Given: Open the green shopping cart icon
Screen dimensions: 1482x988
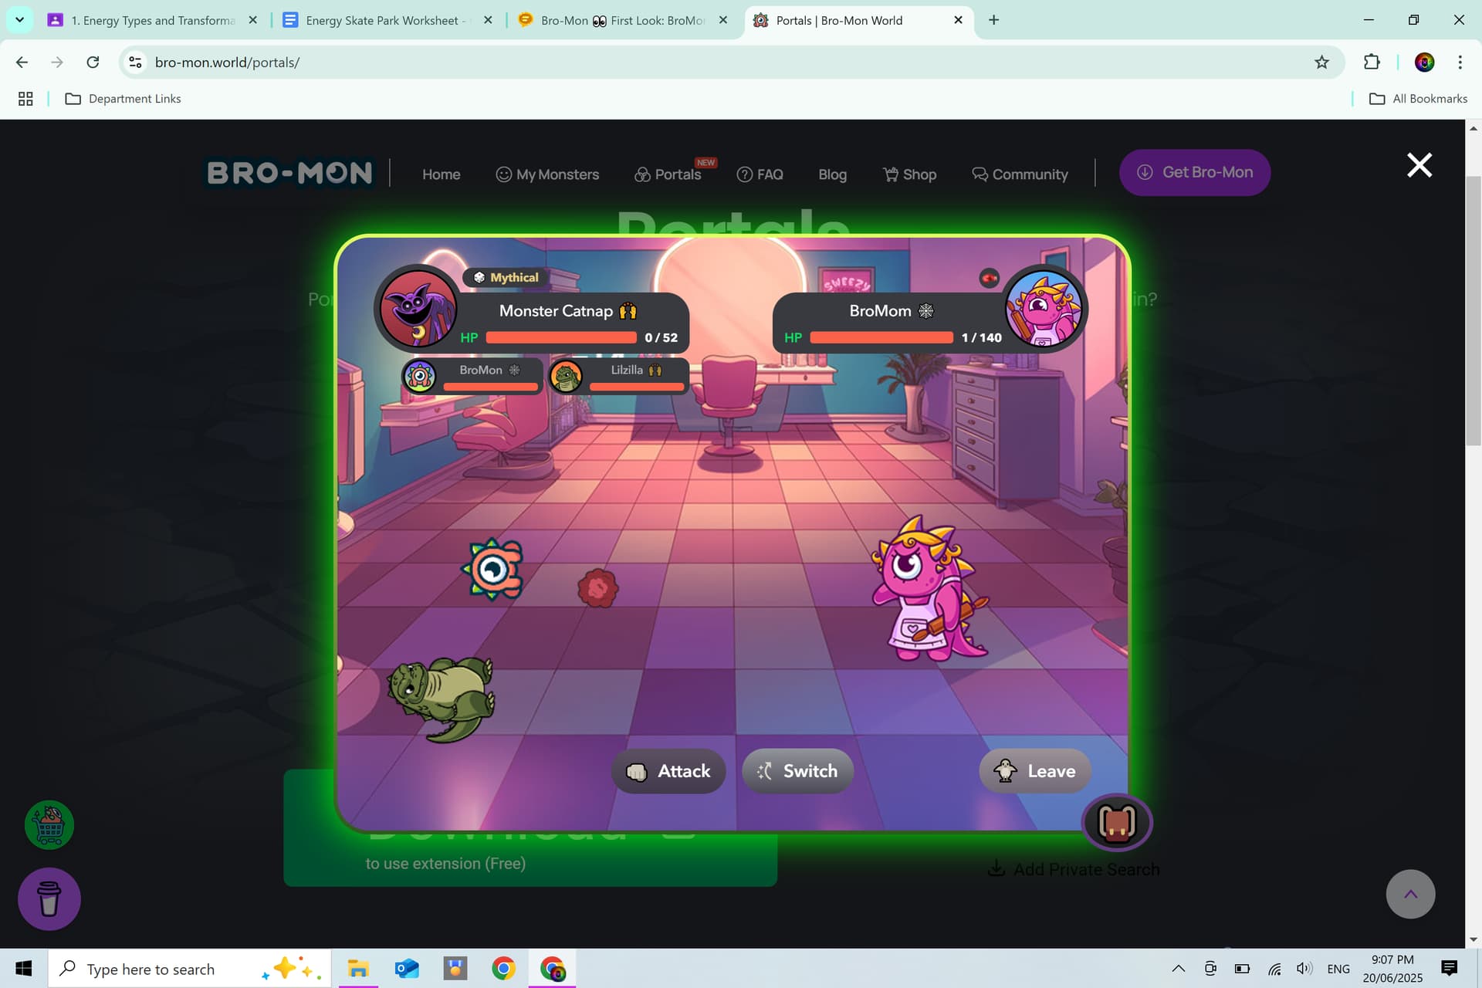Looking at the screenshot, I should click(49, 825).
